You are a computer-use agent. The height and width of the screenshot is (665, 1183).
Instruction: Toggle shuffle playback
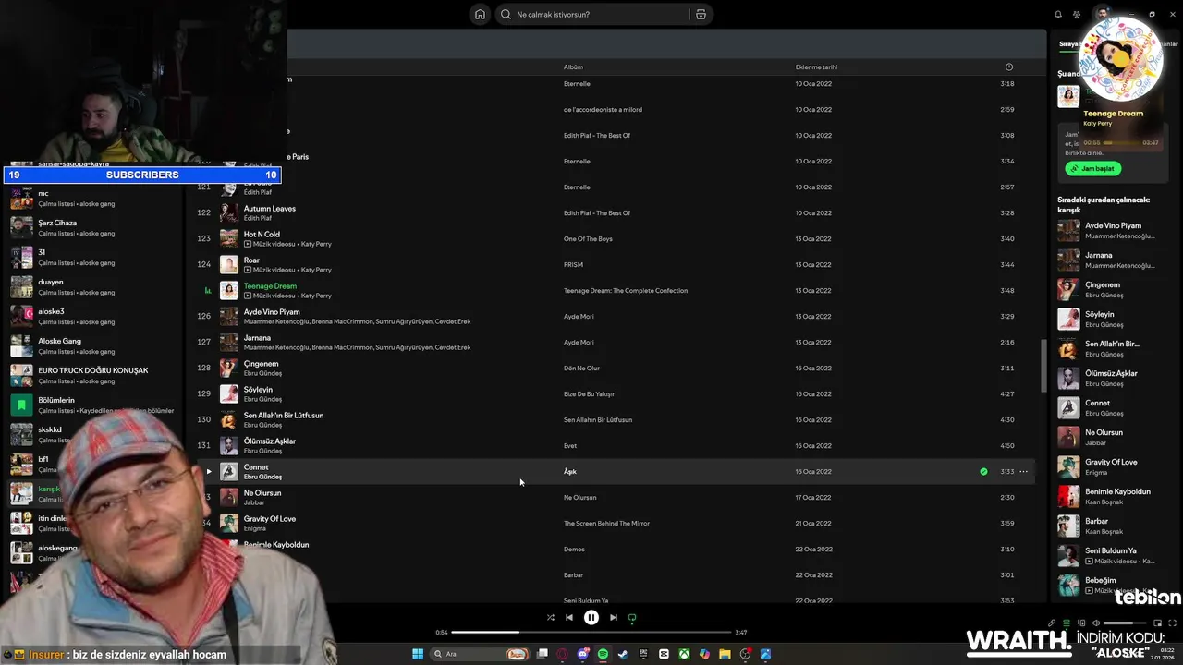[x=550, y=618]
